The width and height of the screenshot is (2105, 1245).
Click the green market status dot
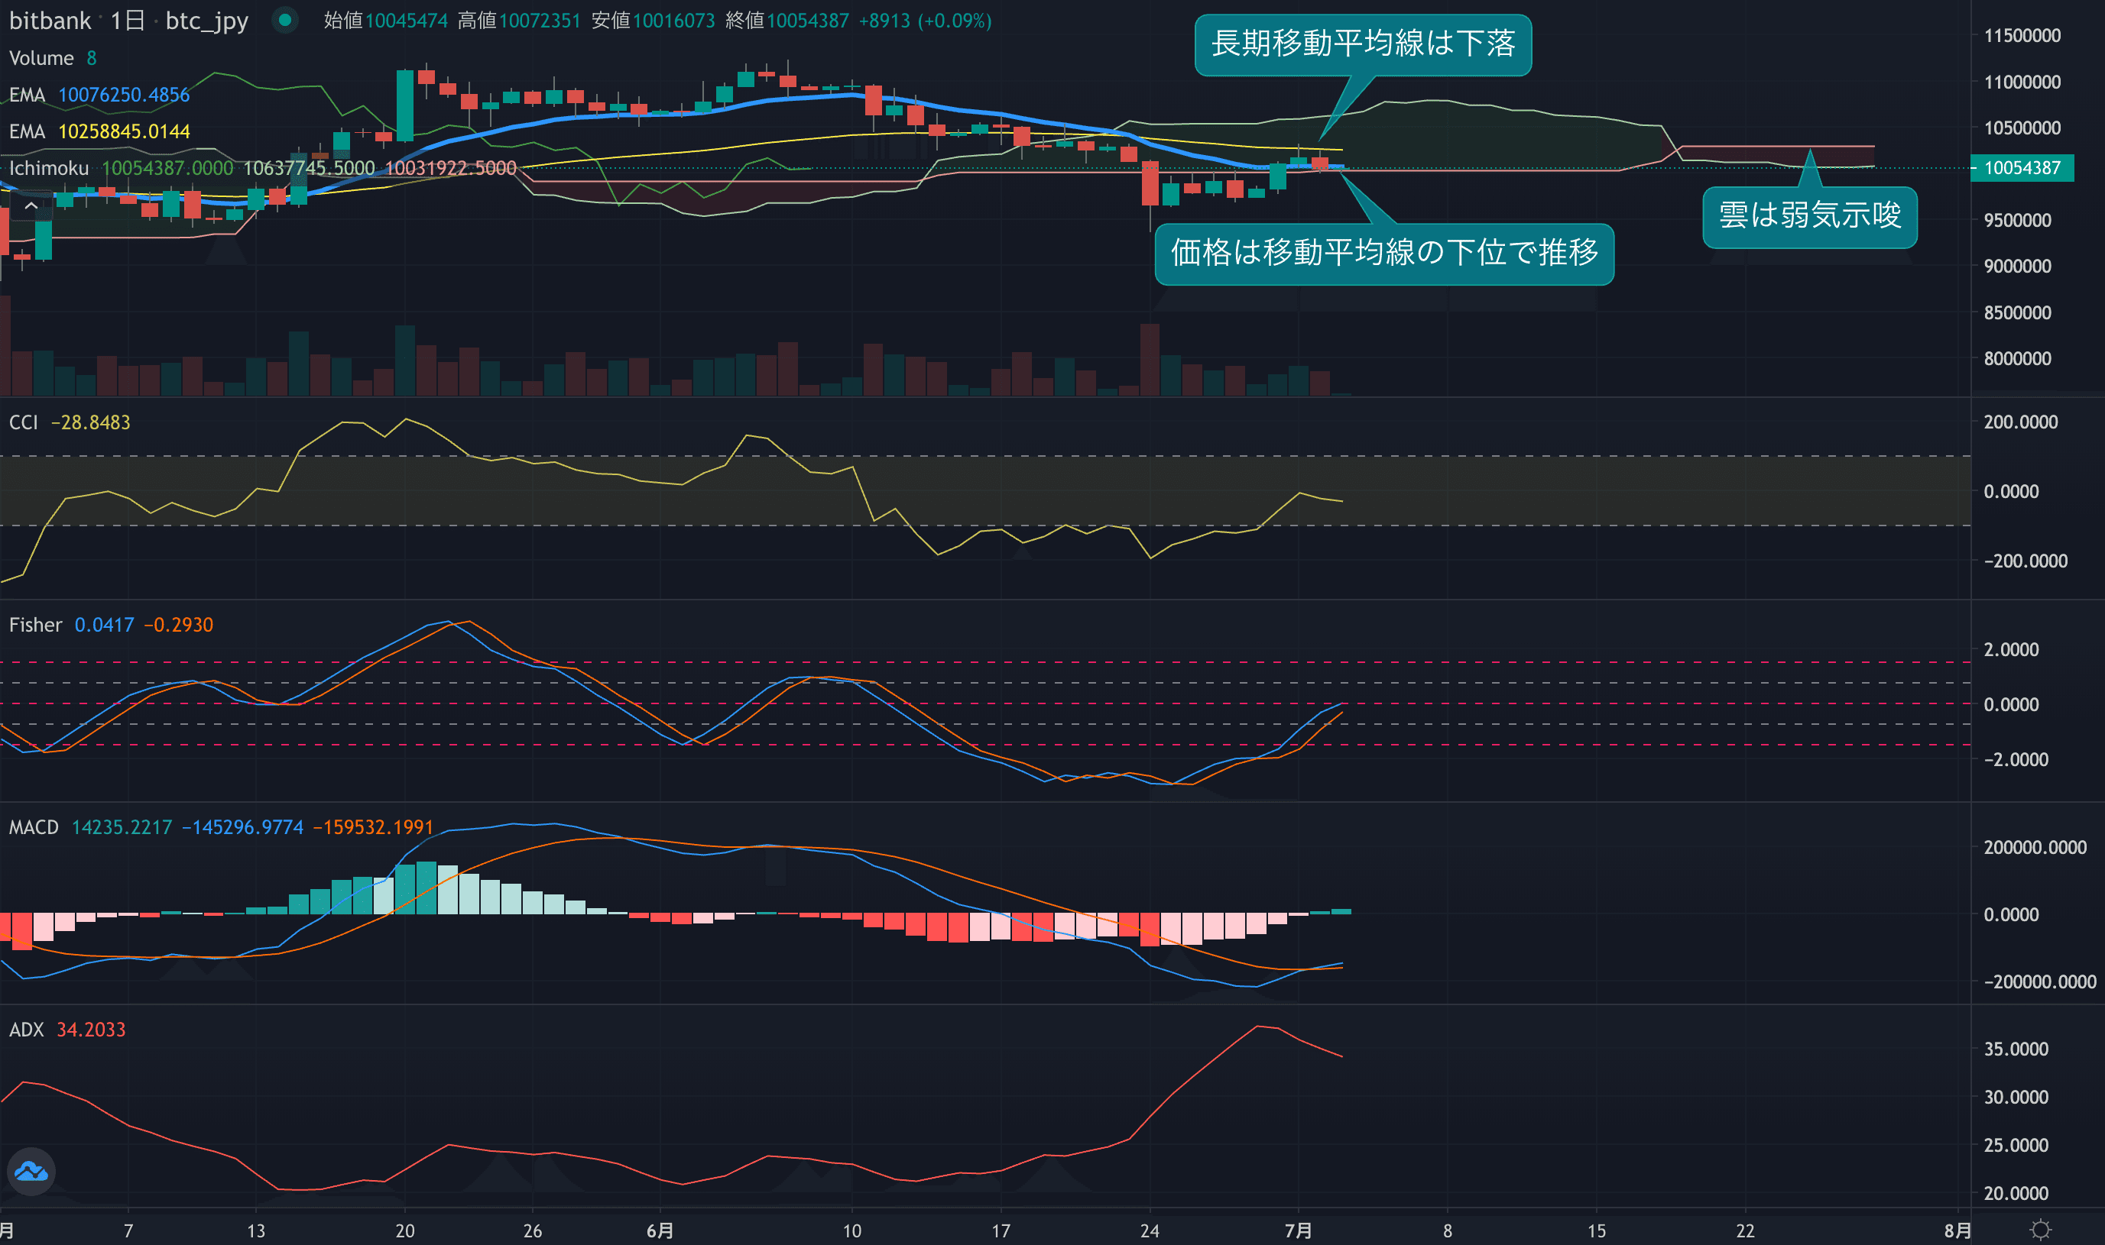[285, 20]
